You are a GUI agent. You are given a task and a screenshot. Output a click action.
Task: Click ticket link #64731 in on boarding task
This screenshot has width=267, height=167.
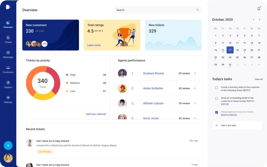click(251, 101)
